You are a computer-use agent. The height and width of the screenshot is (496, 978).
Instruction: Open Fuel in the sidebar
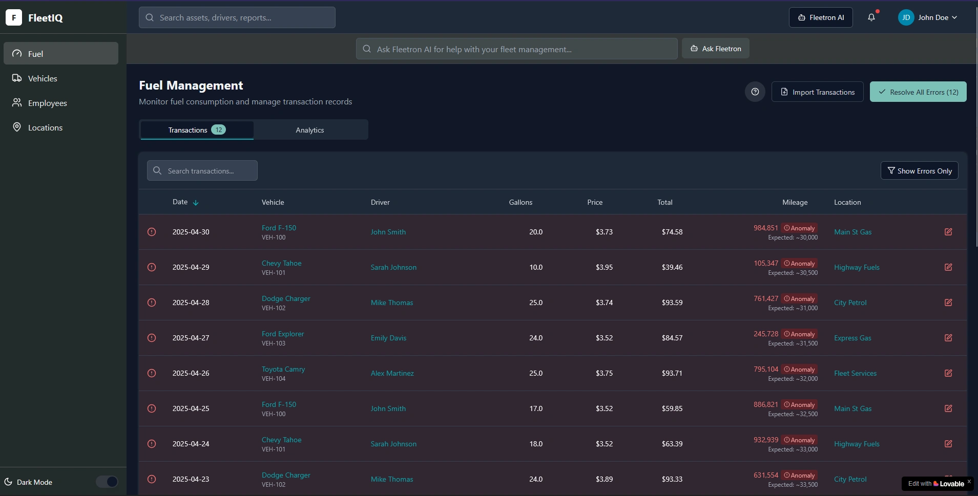tap(61, 53)
